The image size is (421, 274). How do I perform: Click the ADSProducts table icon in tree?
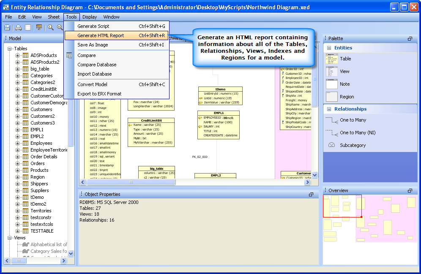[x=25, y=55]
